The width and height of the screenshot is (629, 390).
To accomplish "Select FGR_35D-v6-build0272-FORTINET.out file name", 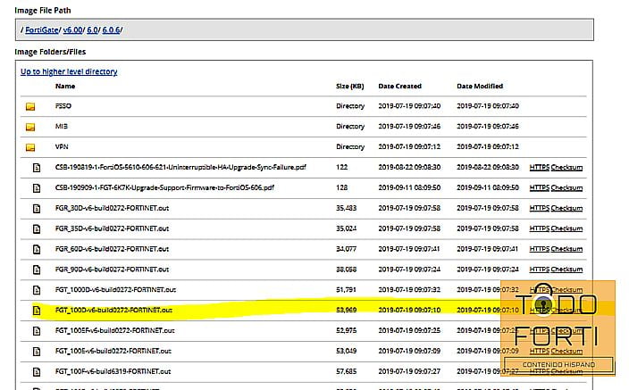I will [112, 228].
